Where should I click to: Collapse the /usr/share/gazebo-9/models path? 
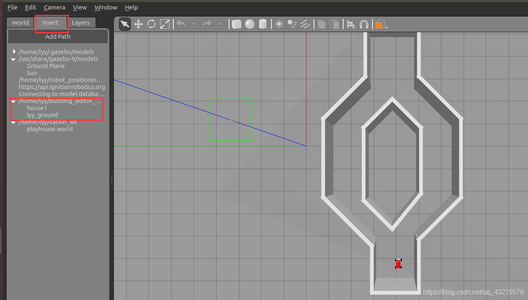14,59
